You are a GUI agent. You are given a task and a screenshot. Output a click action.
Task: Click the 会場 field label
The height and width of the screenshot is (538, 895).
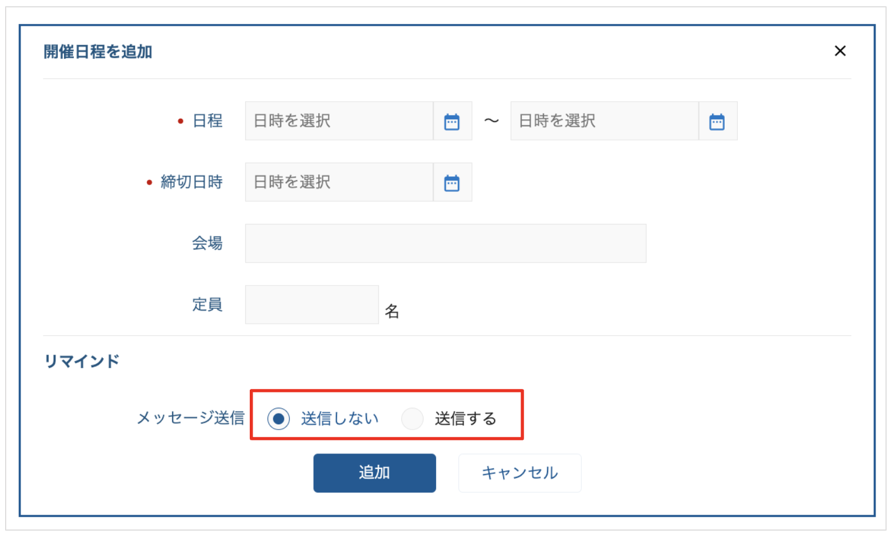point(207,243)
